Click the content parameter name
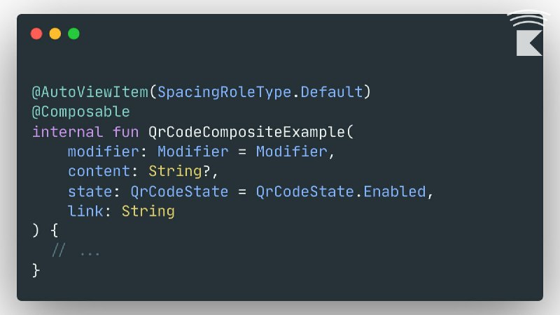 (x=99, y=171)
